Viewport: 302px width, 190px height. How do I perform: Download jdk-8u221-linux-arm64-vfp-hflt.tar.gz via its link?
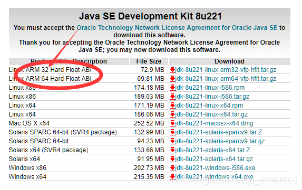click(x=226, y=79)
